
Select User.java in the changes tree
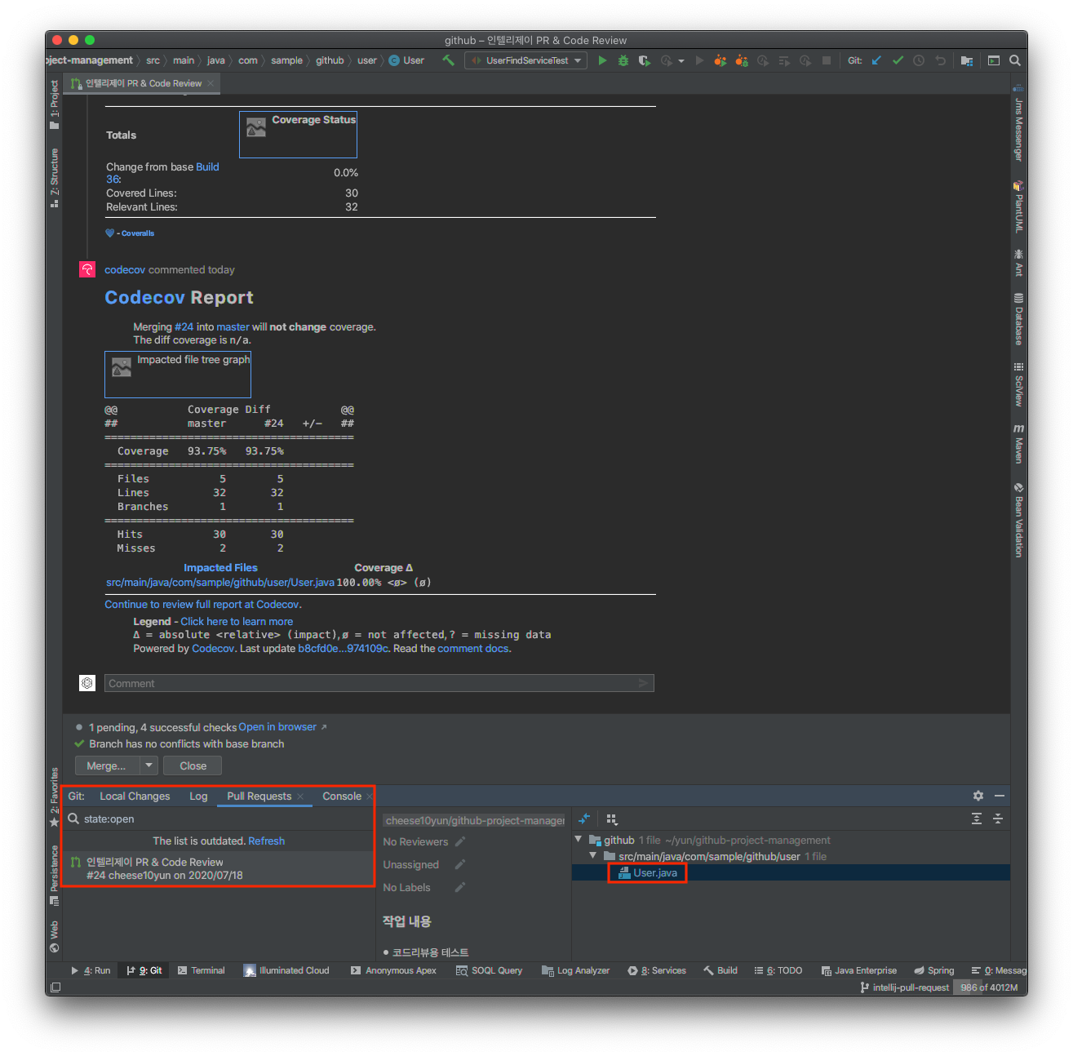(x=654, y=872)
